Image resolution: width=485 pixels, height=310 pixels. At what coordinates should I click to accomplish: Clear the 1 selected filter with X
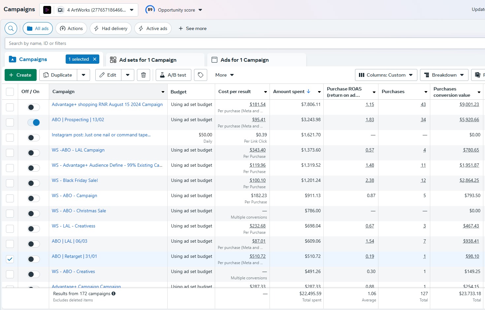point(95,59)
